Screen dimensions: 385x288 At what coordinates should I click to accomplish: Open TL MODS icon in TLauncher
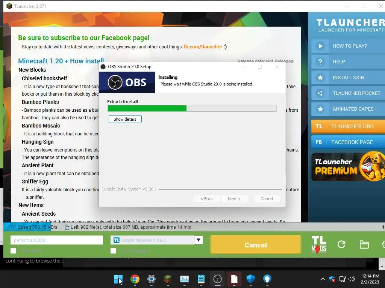pos(319,244)
